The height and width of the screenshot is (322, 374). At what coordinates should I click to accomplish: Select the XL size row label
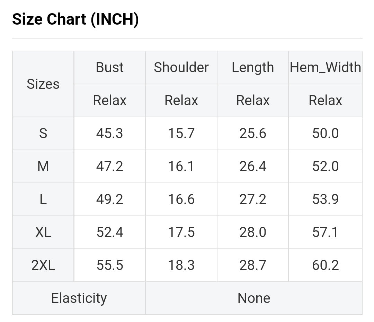43,232
